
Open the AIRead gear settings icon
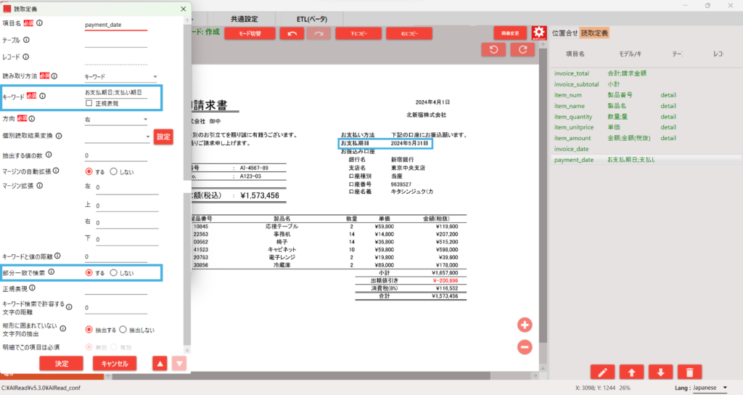tap(538, 33)
